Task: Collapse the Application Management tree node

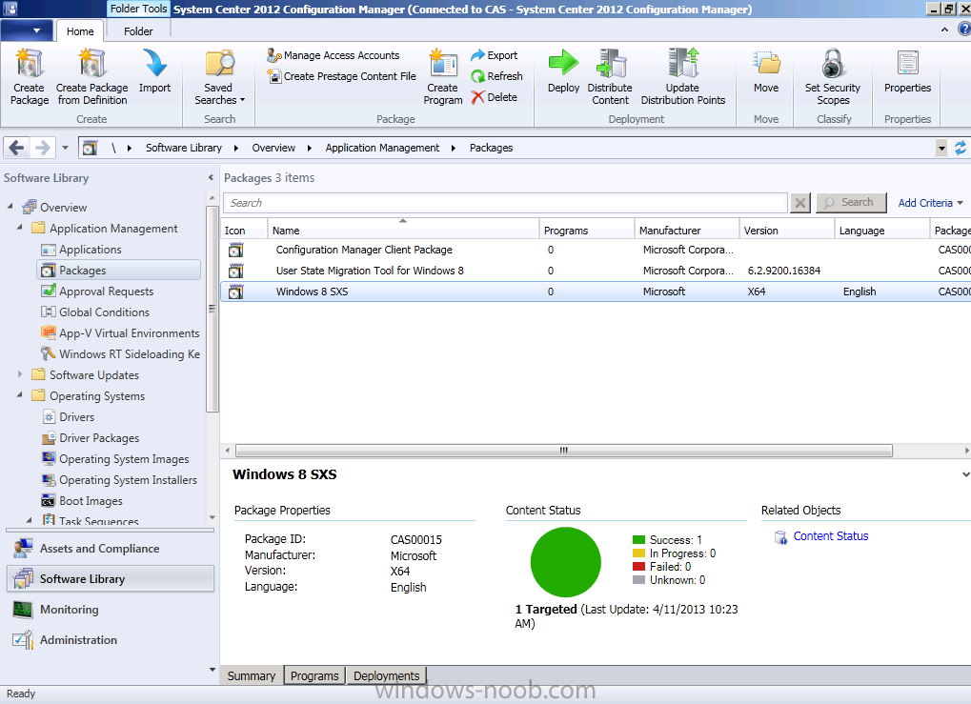Action: tap(20, 228)
